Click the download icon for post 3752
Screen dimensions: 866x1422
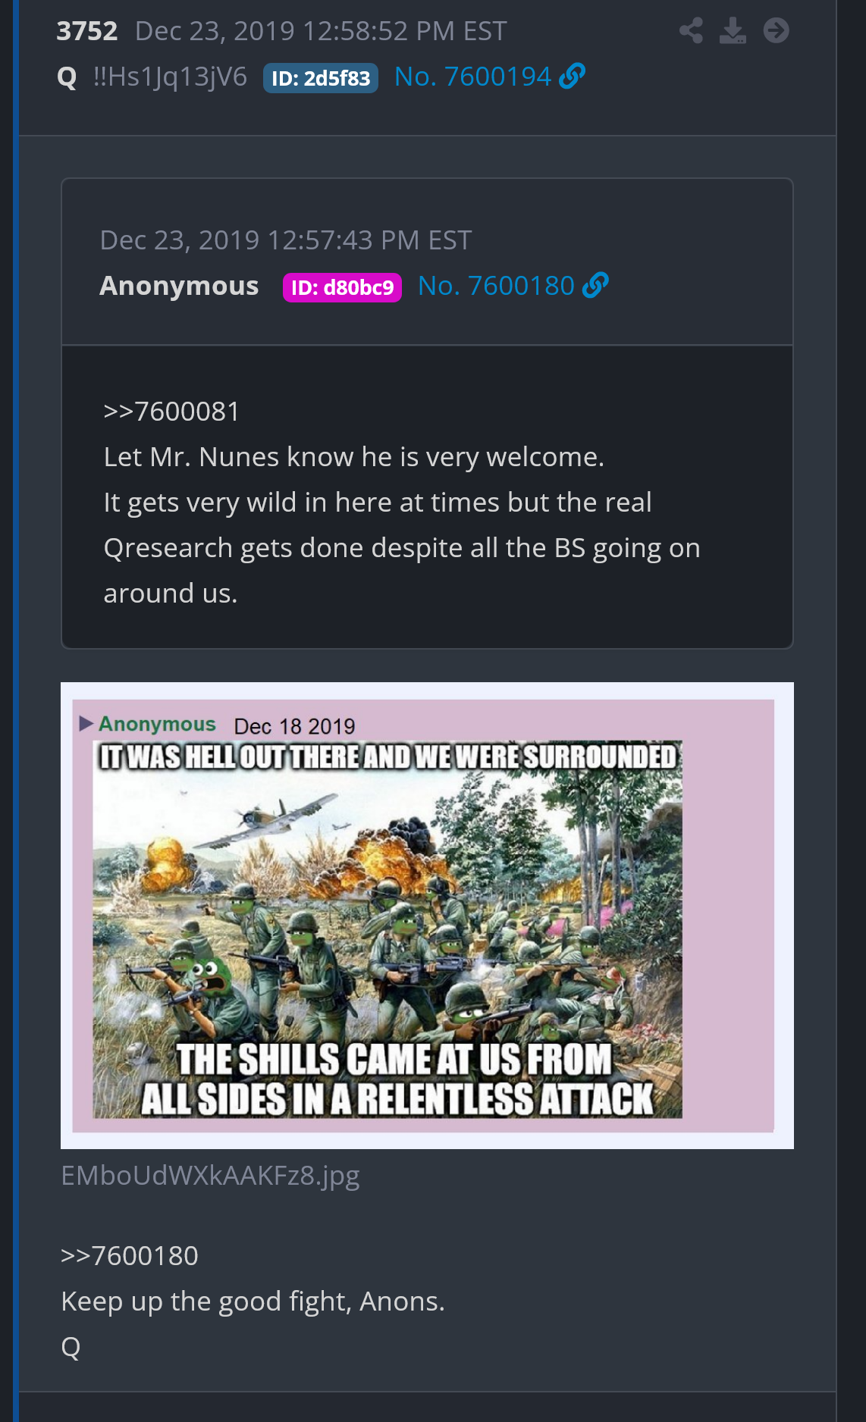[733, 31]
